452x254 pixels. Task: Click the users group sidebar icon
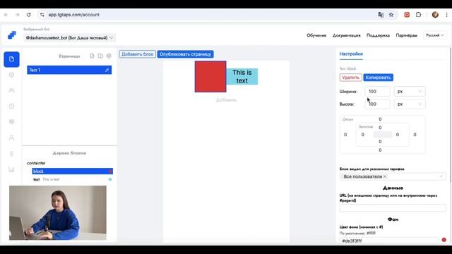pos(11,90)
